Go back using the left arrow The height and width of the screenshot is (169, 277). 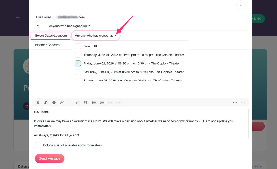[18, 18]
